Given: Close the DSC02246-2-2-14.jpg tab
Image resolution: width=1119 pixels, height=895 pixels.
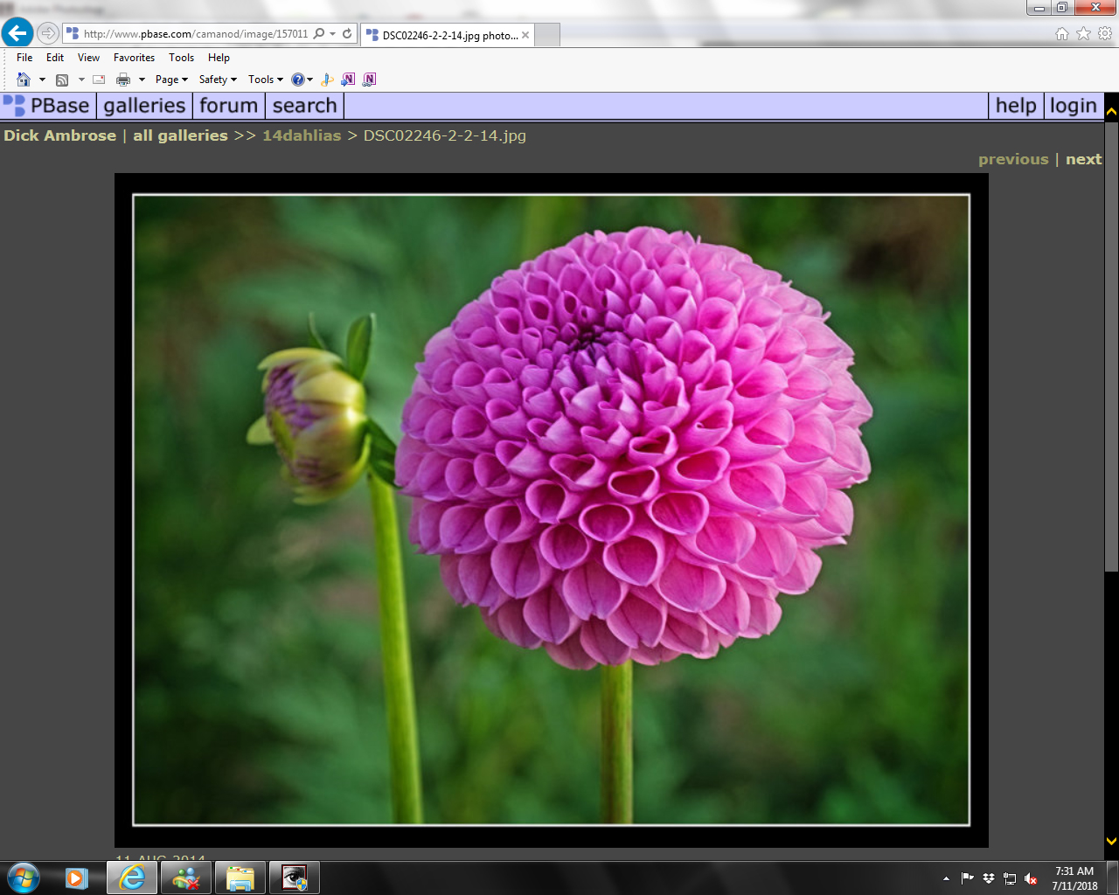Looking at the screenshot, I should point(525,35).
